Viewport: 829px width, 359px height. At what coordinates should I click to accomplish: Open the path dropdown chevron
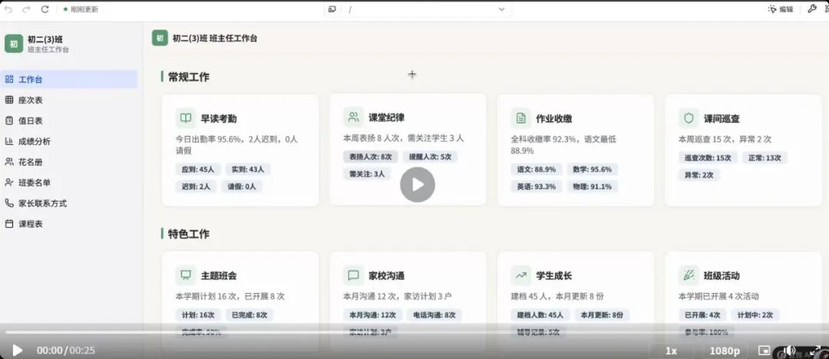click(502, 9)
